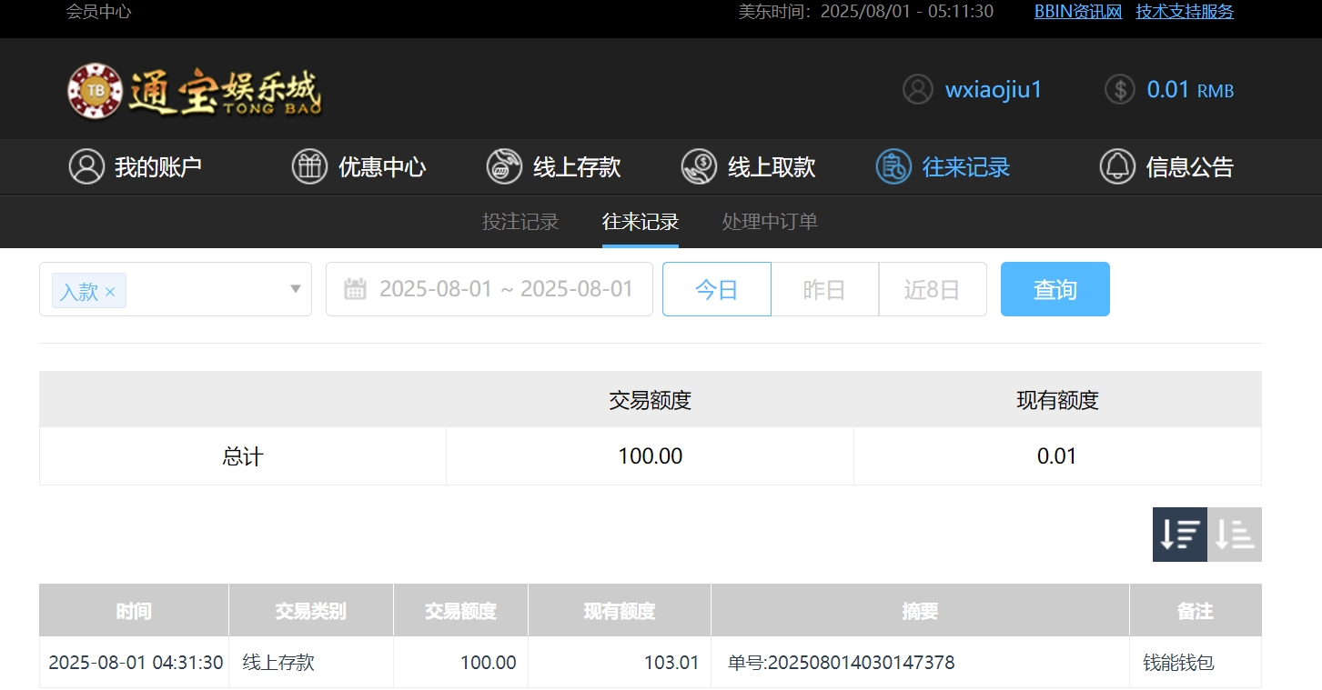Open 优惠中心 gift box icon
The image size is (1322, 690).
point(309,167)
